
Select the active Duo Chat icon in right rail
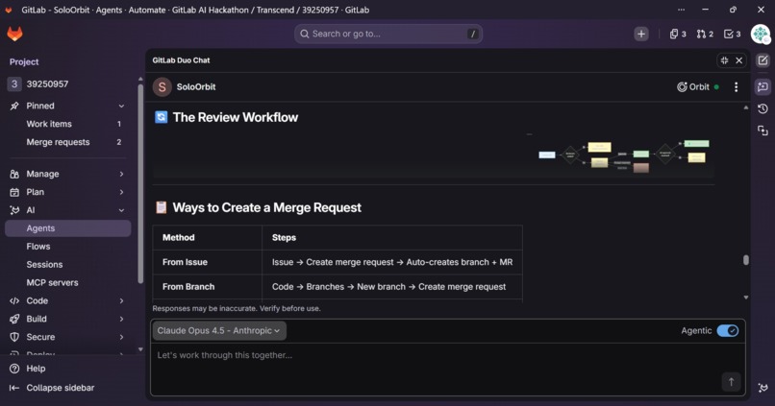point(762,86)
